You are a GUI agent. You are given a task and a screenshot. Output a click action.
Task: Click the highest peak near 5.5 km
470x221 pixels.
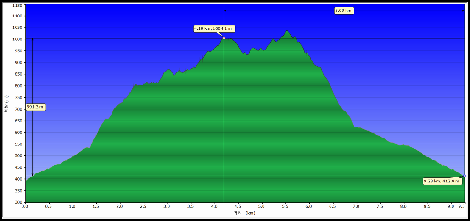287,31
